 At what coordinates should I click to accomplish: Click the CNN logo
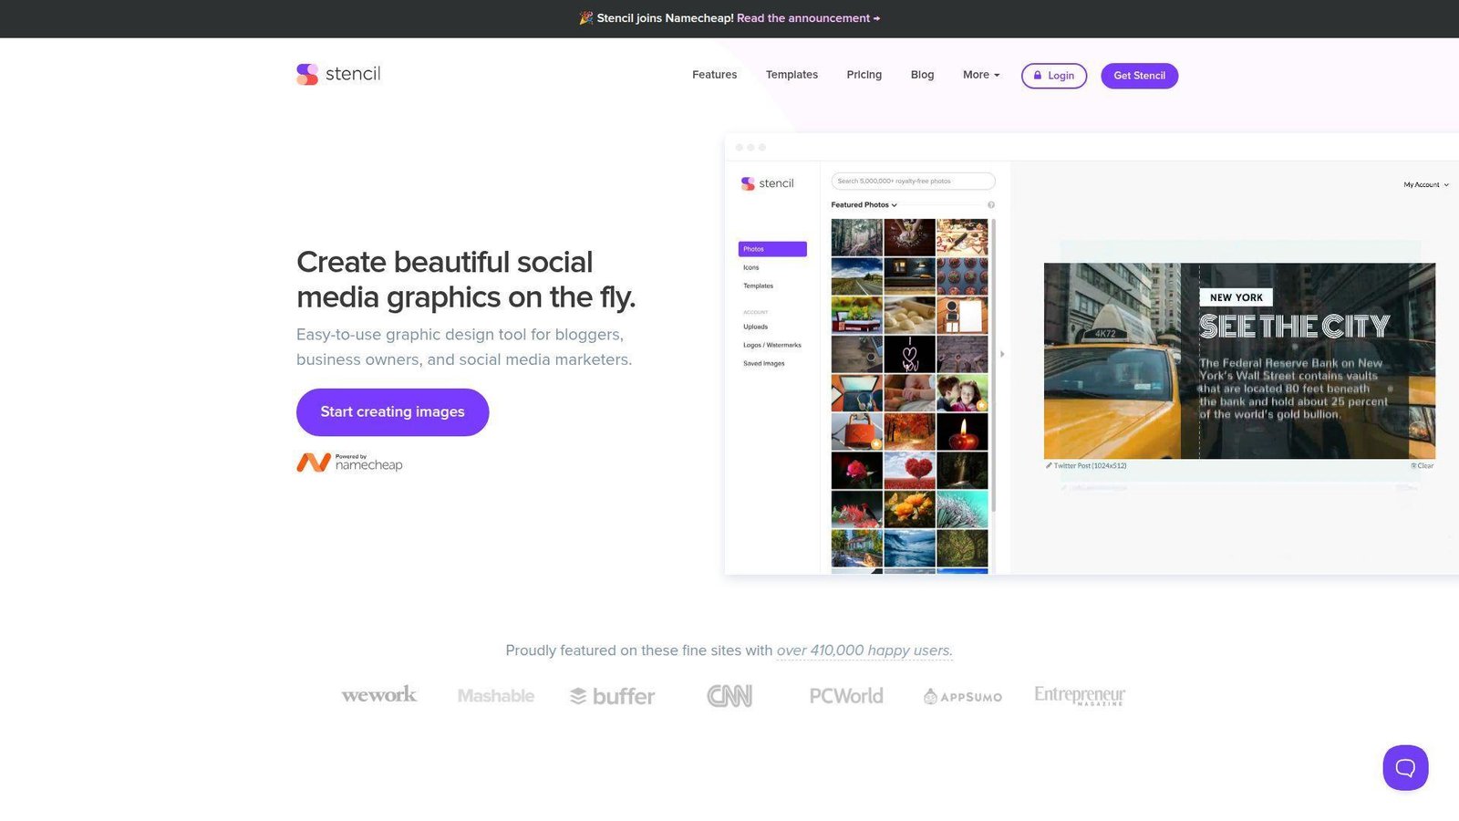click(x=729, y=696)
